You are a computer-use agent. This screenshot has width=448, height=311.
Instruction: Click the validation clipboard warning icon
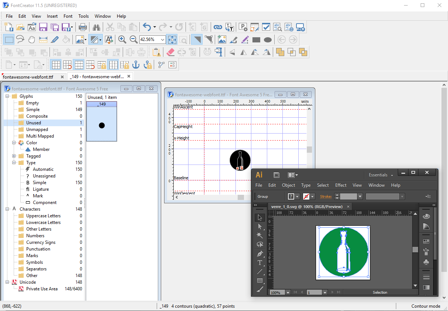pyautogui.click(x=156, y=52)
